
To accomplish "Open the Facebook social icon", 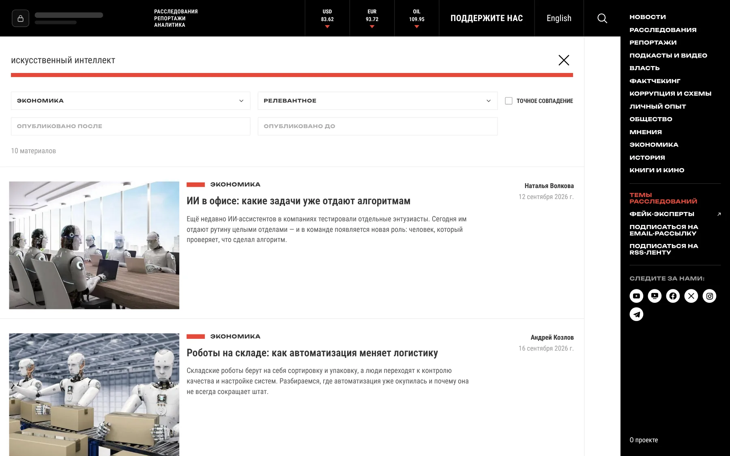I will point(673,296).
